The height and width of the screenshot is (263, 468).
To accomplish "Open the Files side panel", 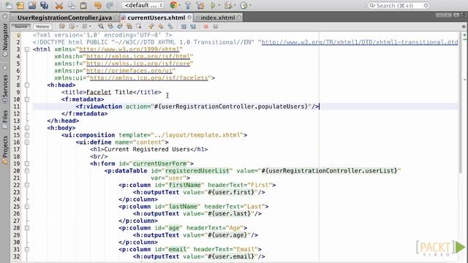I will click(5, 119).
